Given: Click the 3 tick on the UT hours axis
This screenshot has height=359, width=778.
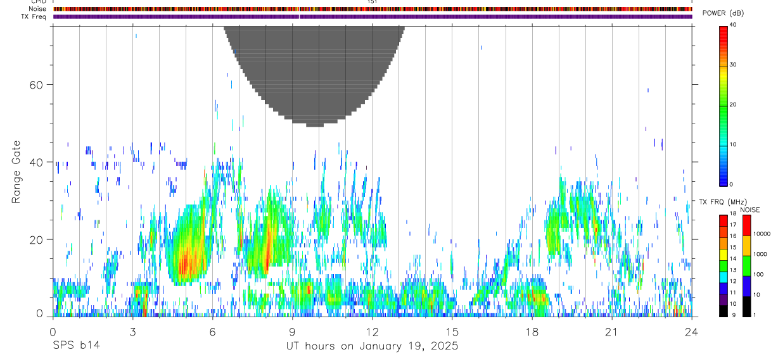Looking at the screenshot, I should tap(132, 332).
